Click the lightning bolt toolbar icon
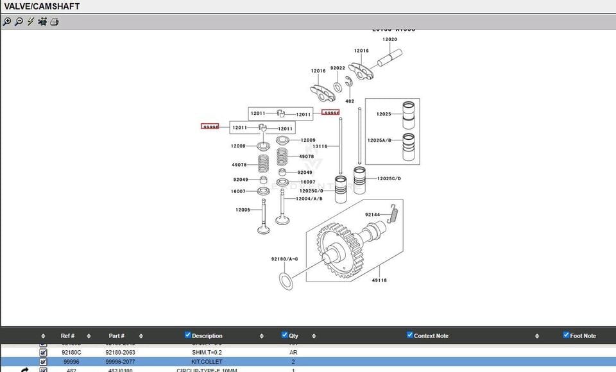This screenshot has width=616, height=372. coord(30,21)
